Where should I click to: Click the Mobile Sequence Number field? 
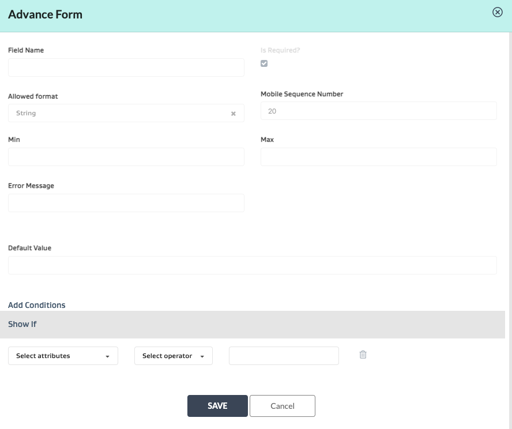[378, 111]
